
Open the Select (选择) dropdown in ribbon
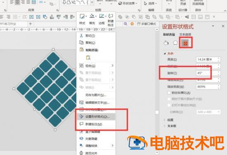tap(151, 3)
